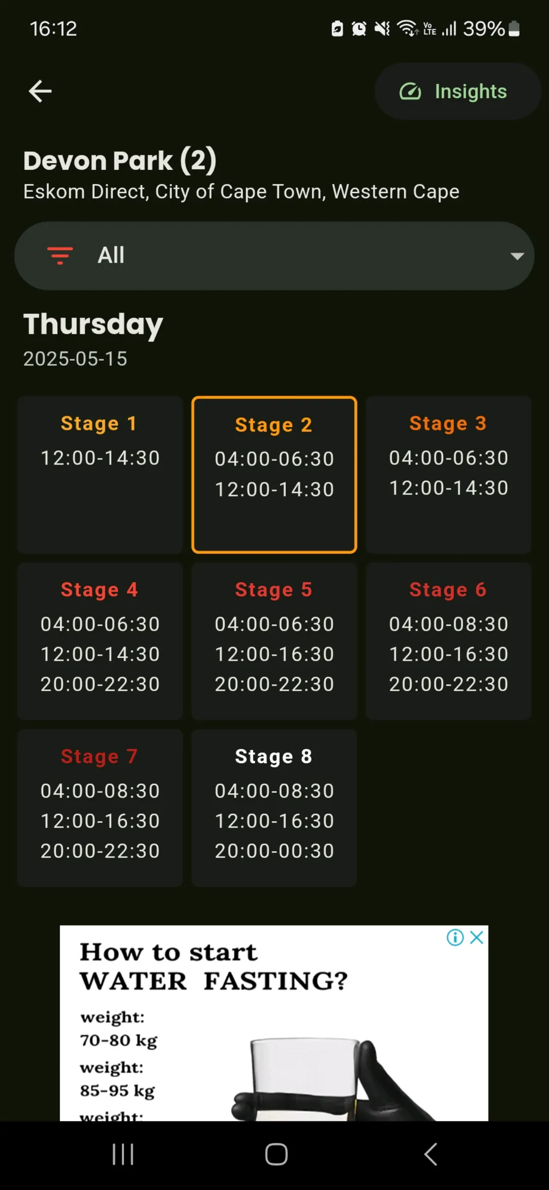Close the water fasting ad
The height and width of the screenshot is (1190, 549).
pos(476,938)
